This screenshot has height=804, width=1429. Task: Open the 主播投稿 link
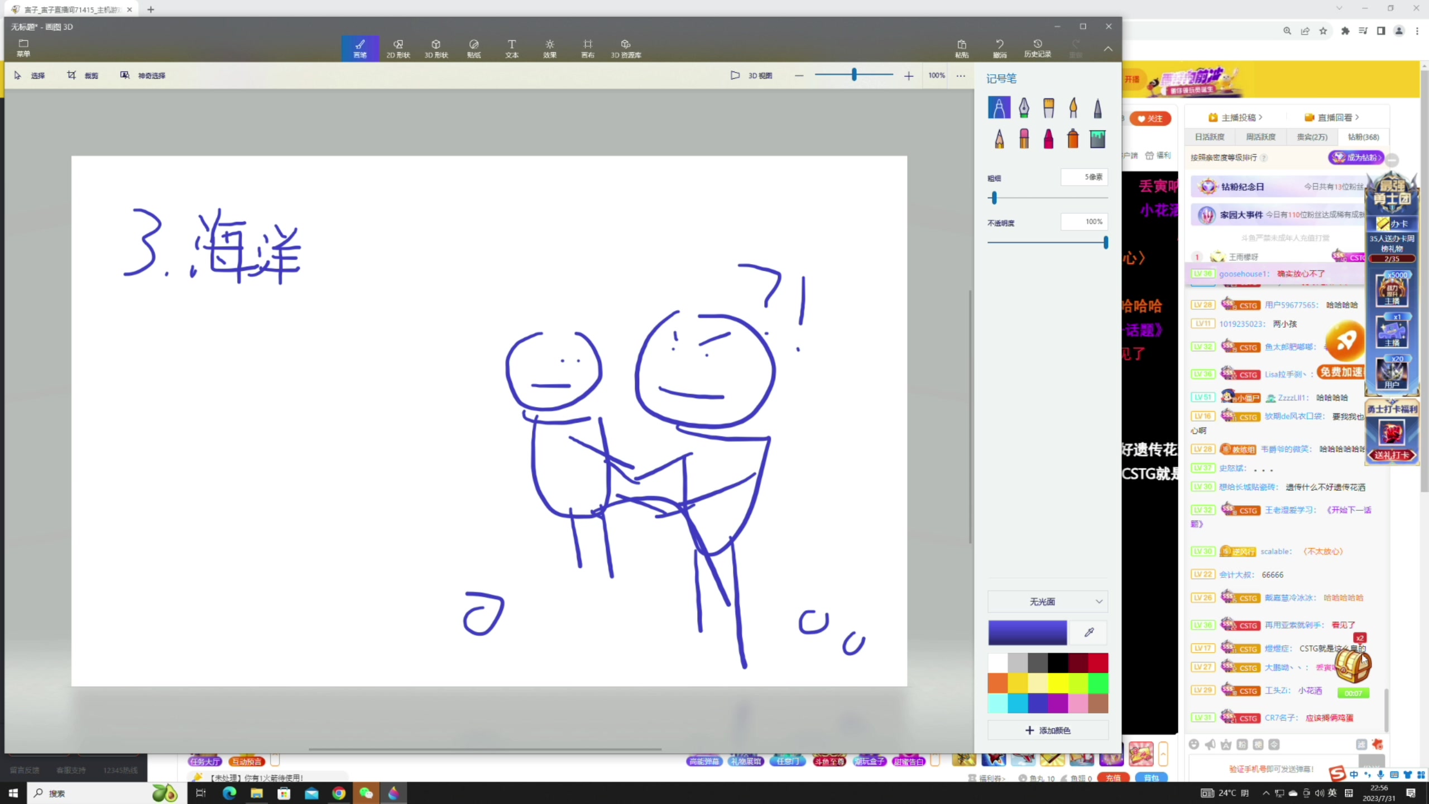1235,117
